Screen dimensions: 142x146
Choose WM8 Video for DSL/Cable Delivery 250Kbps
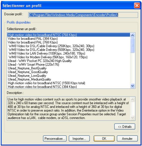click(x=69, y=46)
